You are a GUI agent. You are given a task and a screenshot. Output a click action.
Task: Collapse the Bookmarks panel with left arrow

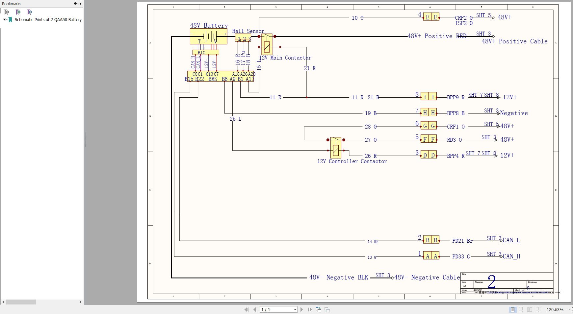click(81, 4)
